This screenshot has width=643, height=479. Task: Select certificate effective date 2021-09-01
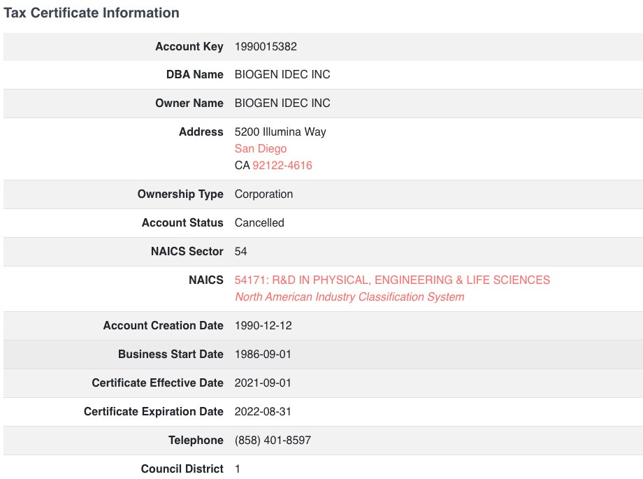263,383
